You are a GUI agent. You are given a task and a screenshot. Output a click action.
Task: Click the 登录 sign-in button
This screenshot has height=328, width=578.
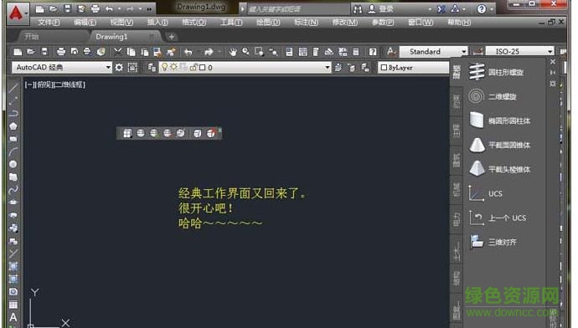(x=381, y=9)
